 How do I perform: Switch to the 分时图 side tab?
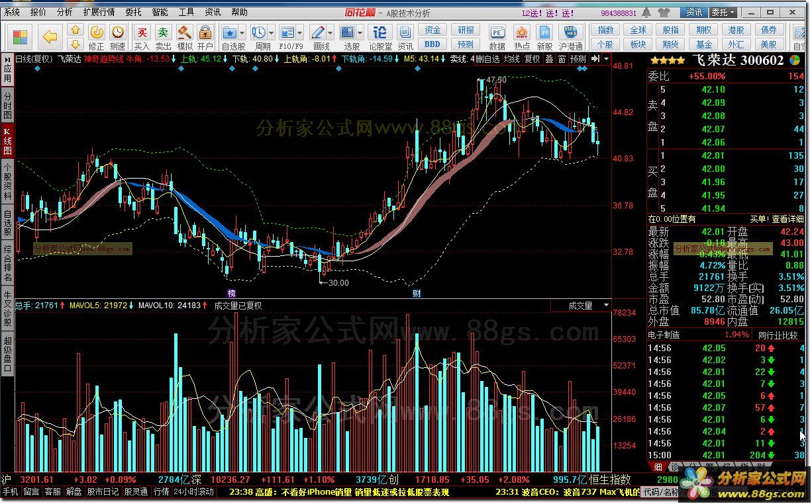7,105
